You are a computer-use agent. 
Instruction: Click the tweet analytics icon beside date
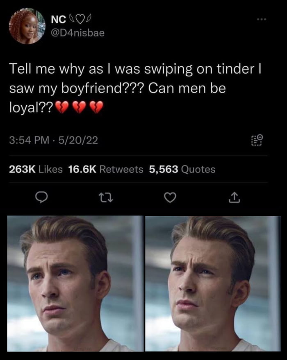[x=257, y=140]
